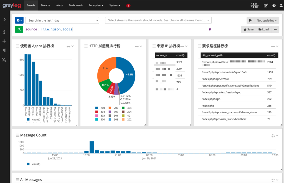Open the Message Count widget actions chevron
Viewport: 284px width, 183px height.
pos(277,135)
